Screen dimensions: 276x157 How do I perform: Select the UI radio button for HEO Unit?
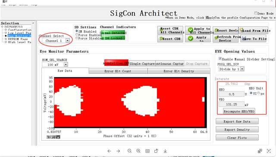pyautogui.click(x=251, y=93)
